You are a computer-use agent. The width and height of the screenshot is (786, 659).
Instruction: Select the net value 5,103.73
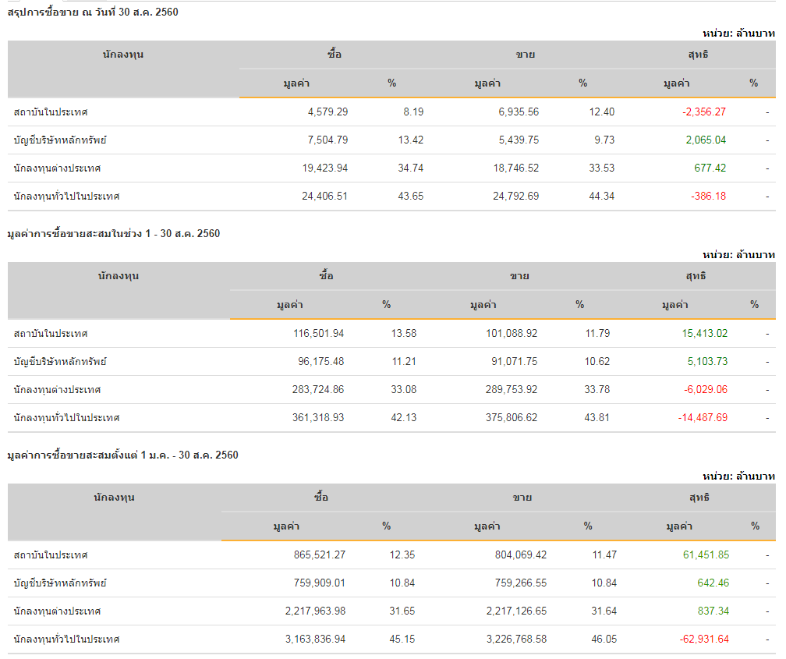[706, 361]
